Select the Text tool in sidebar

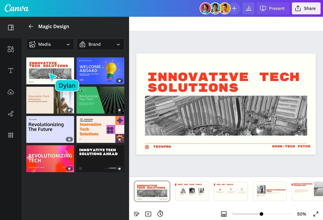tap(11, 71)
